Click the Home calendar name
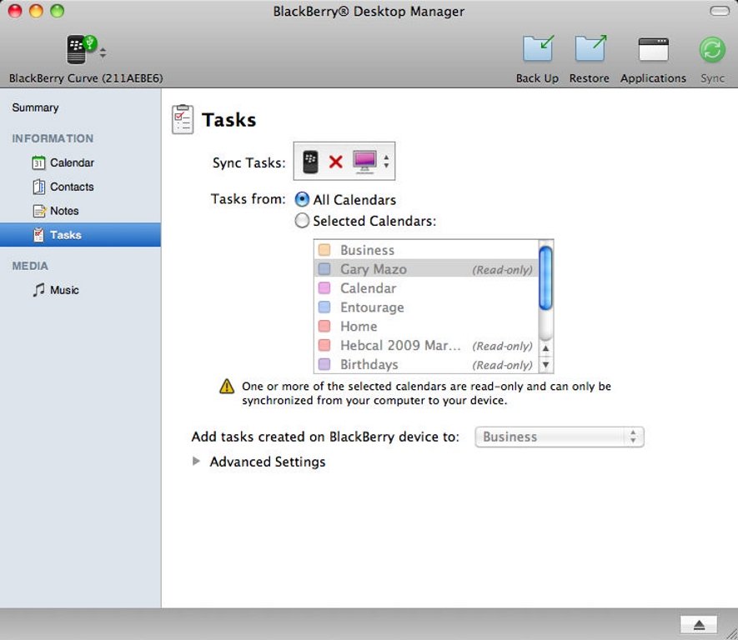 (359, 326)
